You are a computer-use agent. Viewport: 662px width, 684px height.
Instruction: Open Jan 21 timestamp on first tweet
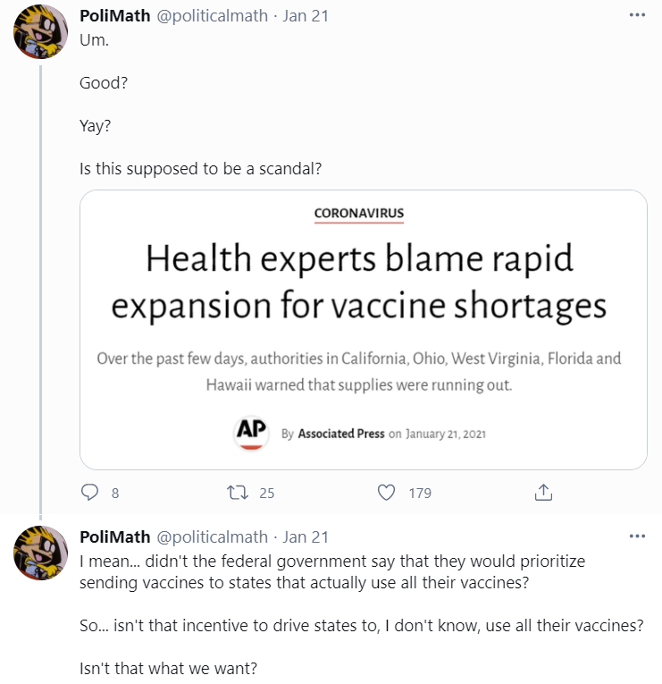306,17
